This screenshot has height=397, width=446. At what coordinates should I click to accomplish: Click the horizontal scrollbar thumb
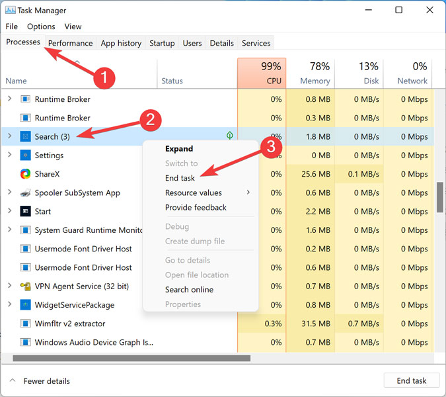[x=131, y=358]
